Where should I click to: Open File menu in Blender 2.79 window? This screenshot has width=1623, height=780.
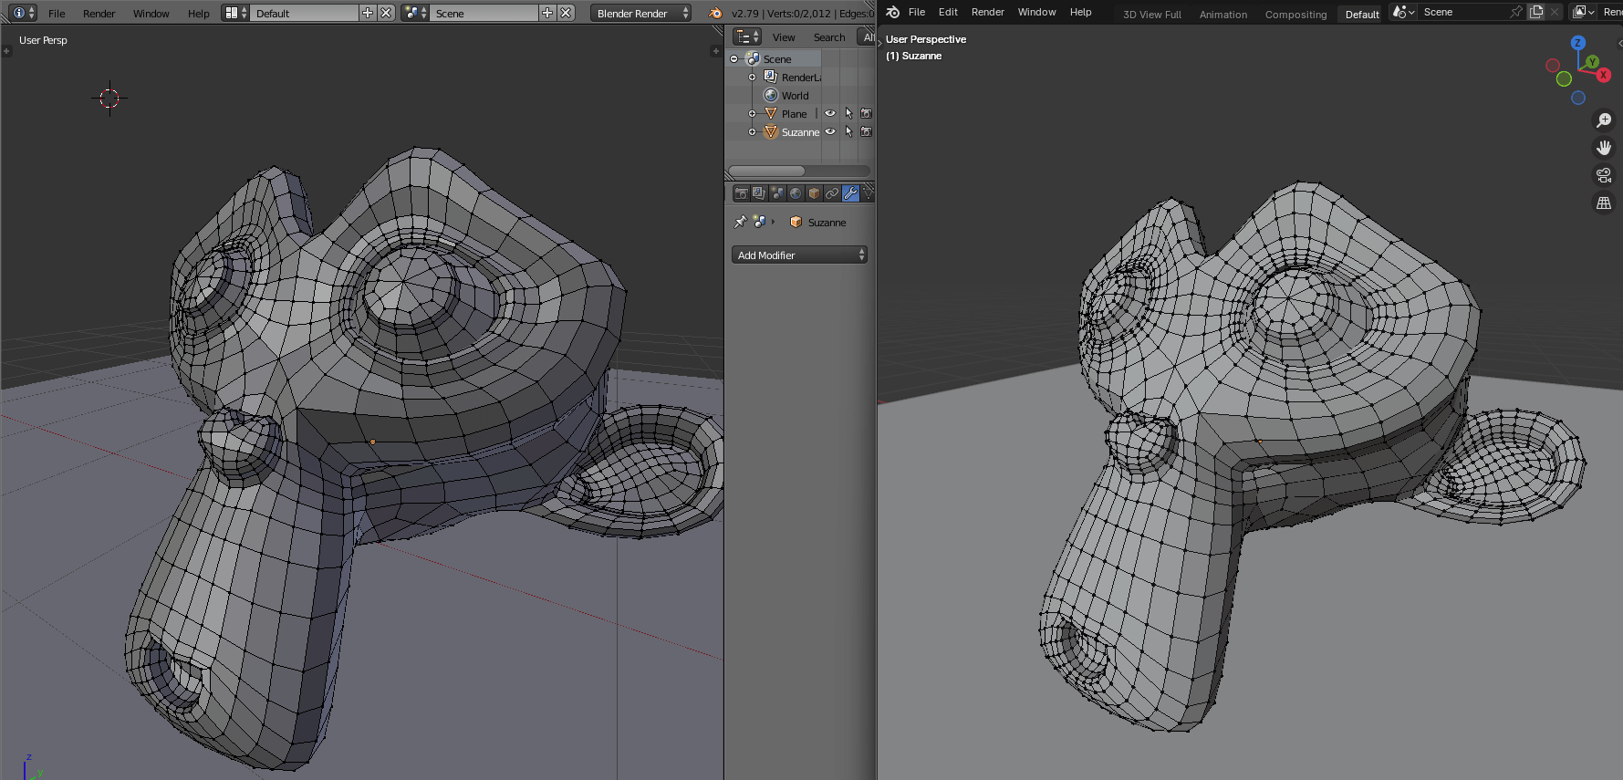pyautogui.click(x=57, y=14)
